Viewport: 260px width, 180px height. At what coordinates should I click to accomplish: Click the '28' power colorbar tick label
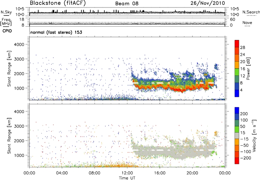pyautogui.click(x=242, y=47)
